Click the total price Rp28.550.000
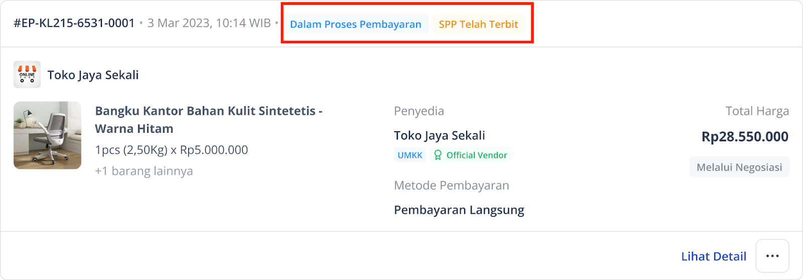 pyautogui.click(x=745, y=137)
